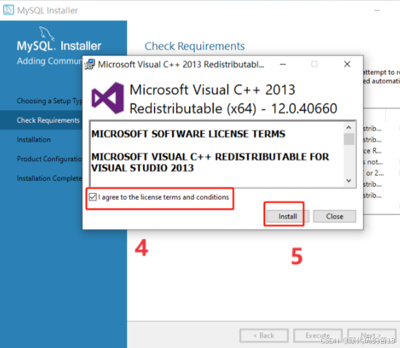Click MICROSOFT SOFTWARE LICENSE TERMS heading text
The image size is (400, 348).
point(188,134)
